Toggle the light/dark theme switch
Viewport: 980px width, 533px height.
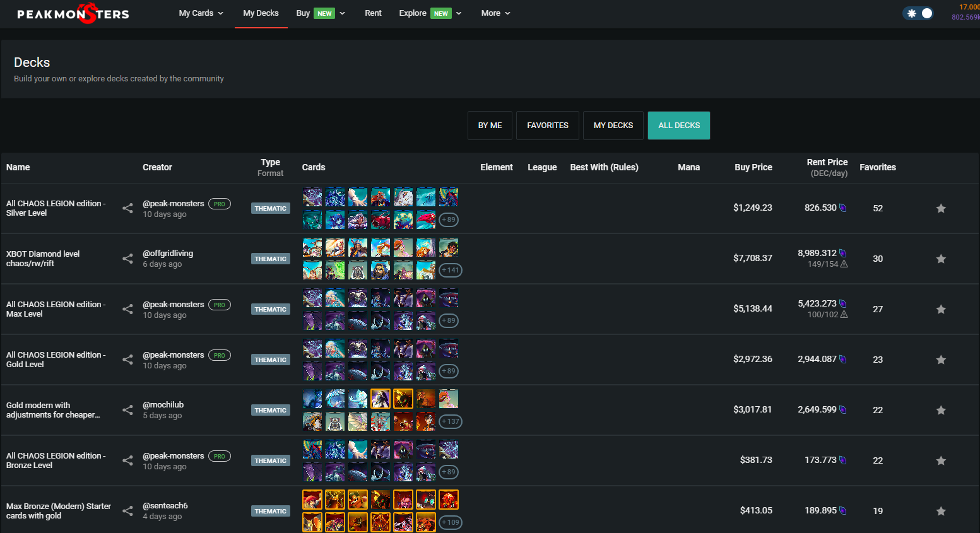(x=918, y=13)
